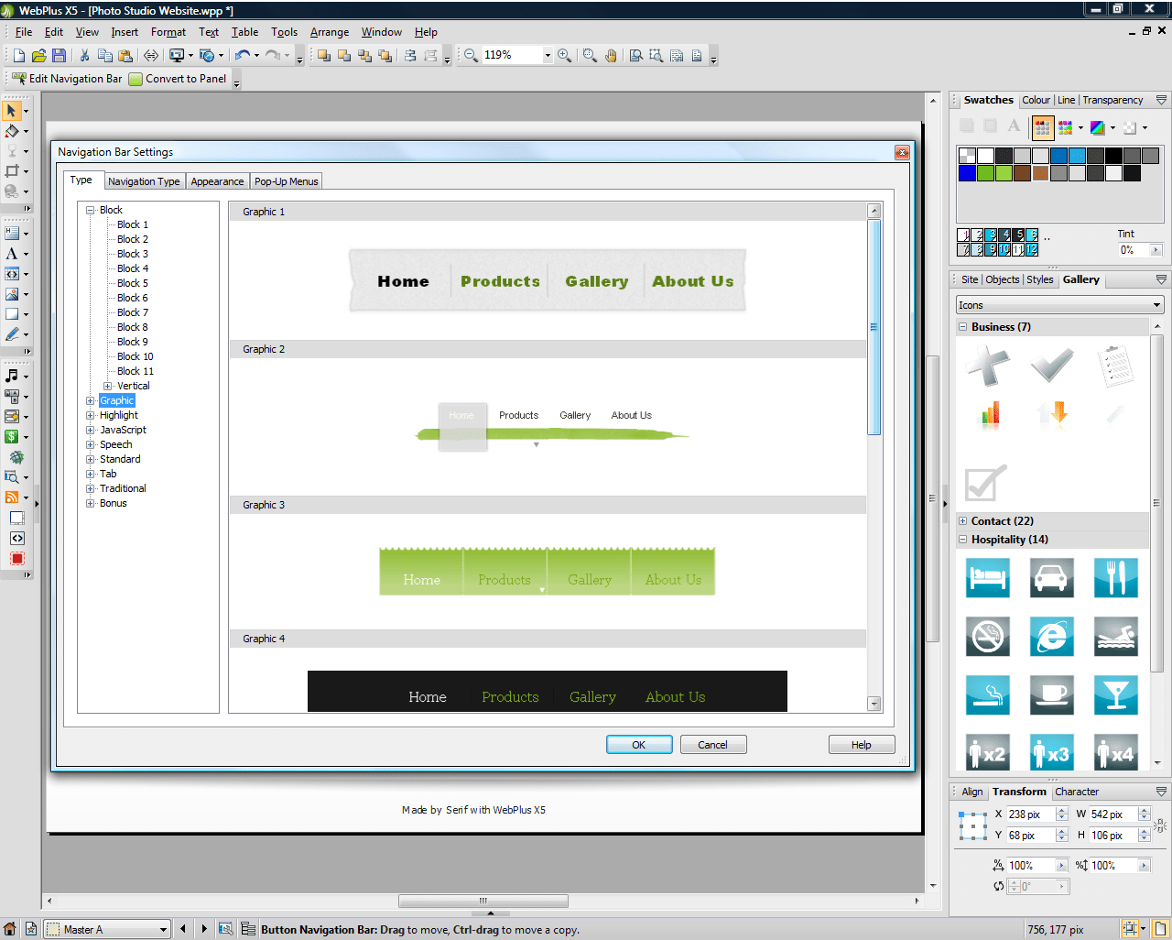
Task: Click the Pan tool magnifier icon
Action: (x=611, y=55)
